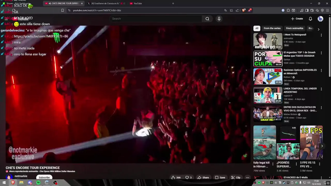331x186 pixels.
Task: Click the Create button
Action: (297, 19)
